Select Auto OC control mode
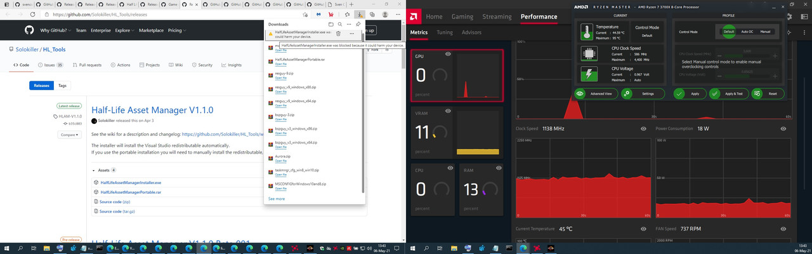812x254 pixels. (x=747, y=31)
